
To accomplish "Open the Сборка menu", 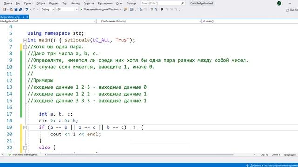I will click(41, 3).
